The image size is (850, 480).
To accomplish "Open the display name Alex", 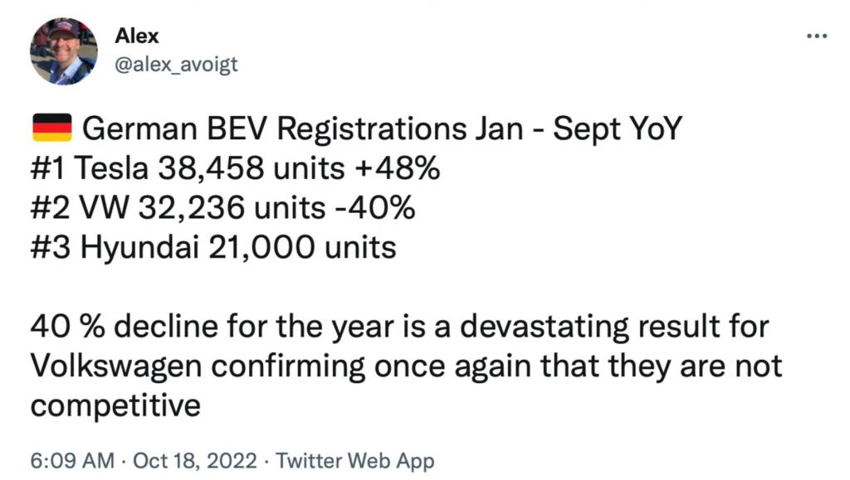I will tap(137, 36).
